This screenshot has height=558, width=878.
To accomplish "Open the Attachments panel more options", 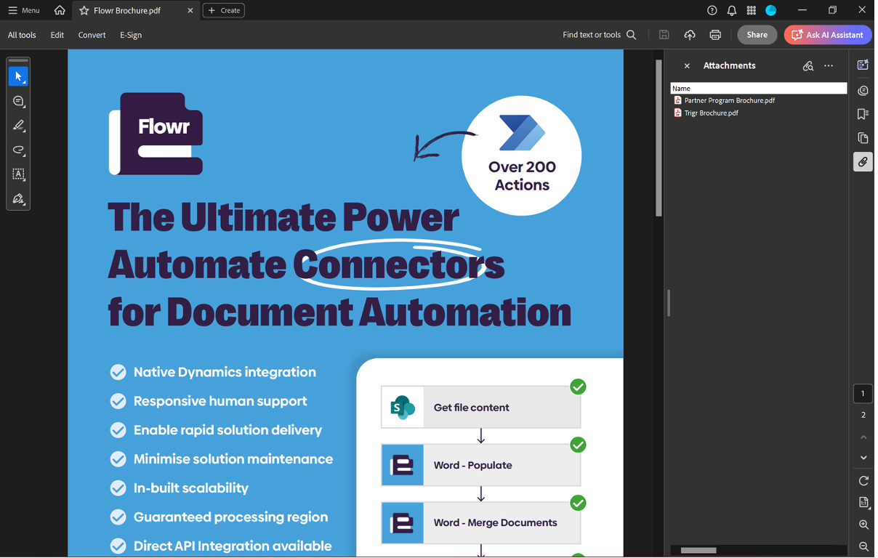I will click(829, 66).
